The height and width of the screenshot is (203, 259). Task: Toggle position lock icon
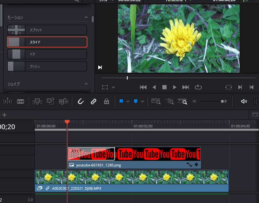click(x=106, y=101)
